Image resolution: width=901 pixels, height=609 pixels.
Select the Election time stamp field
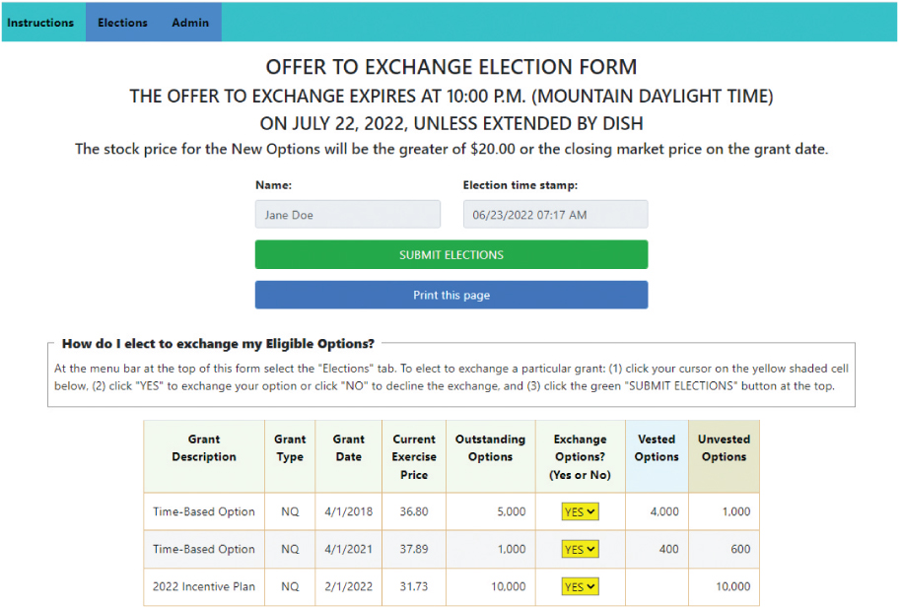coord(555,215)
